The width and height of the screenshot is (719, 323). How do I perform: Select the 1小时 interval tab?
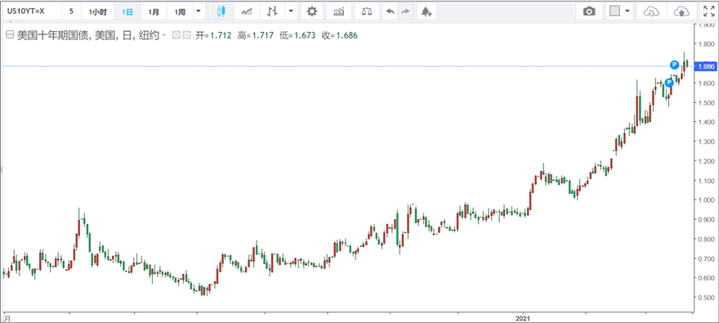click(97, 11)
